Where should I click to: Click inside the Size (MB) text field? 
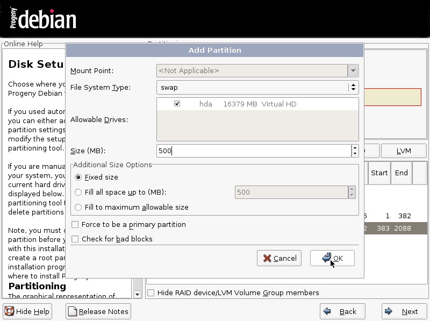(x=254, y=151)
